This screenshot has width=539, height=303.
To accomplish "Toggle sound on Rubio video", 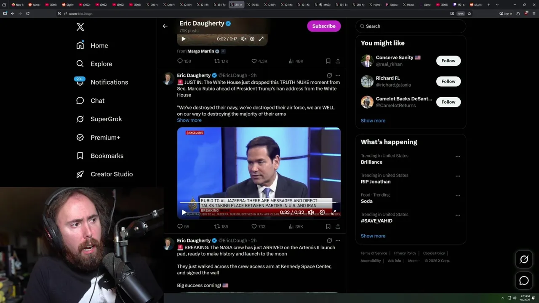I will coord(311,213).
